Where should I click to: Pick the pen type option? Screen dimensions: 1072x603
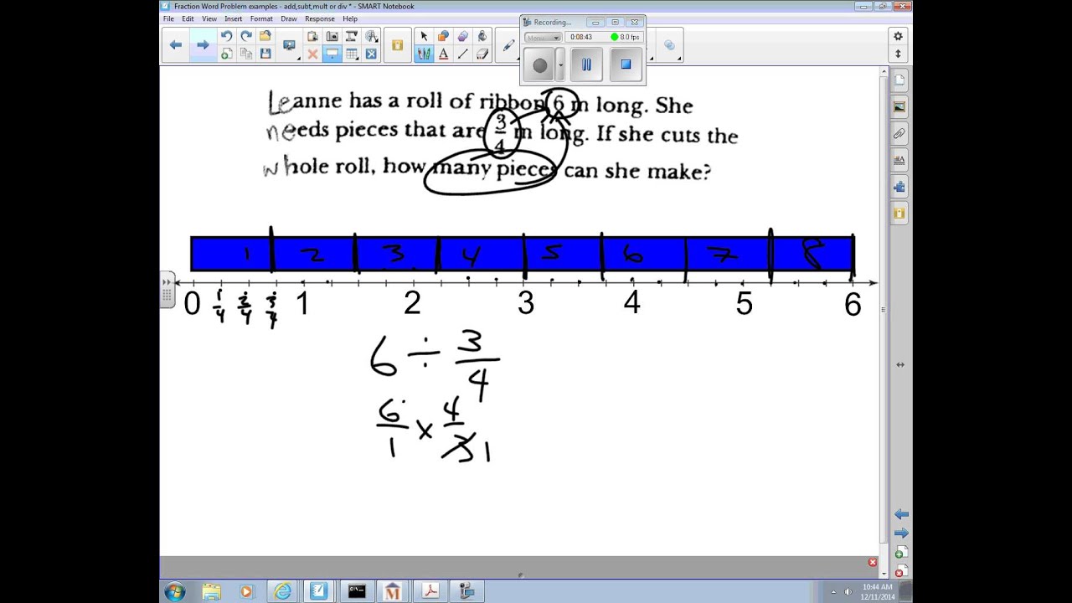click(508, 46)
